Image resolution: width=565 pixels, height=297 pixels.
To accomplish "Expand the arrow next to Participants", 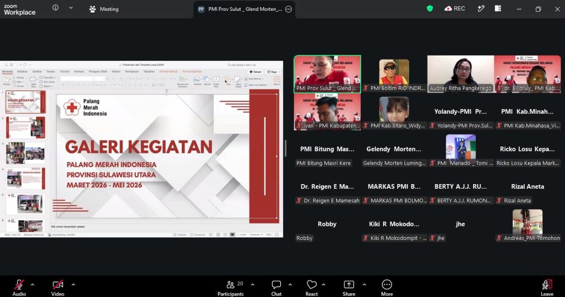I will pyautogui.click(x=252, y=284).
